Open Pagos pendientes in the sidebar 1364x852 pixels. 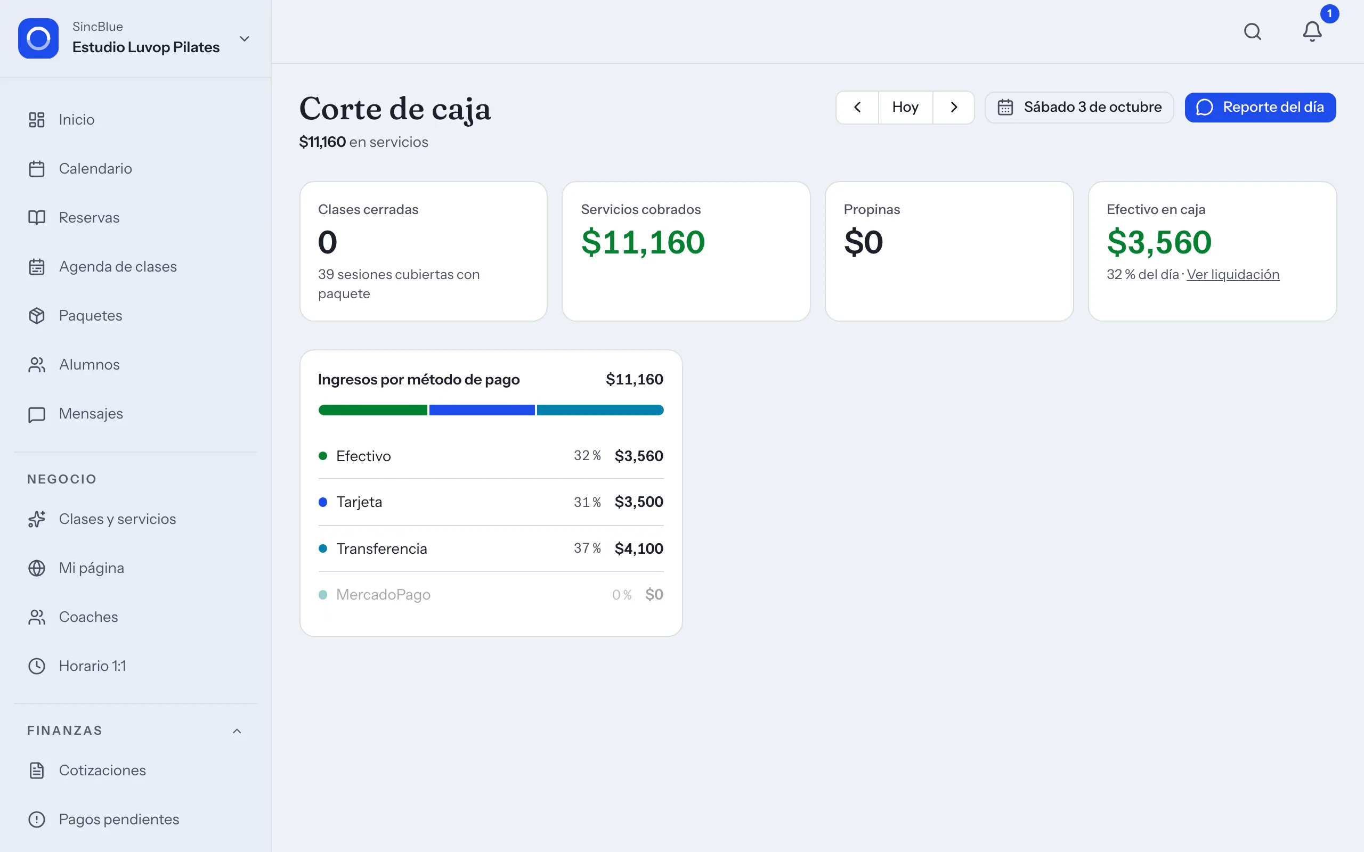coord(135,820)
